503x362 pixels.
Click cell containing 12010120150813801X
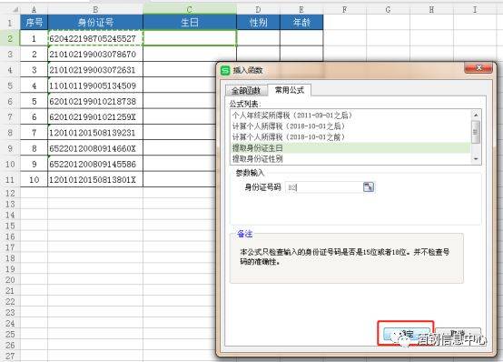coord(95,179)
